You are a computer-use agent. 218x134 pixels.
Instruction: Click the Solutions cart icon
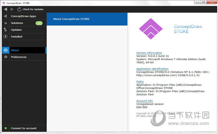tap(5, 23)
